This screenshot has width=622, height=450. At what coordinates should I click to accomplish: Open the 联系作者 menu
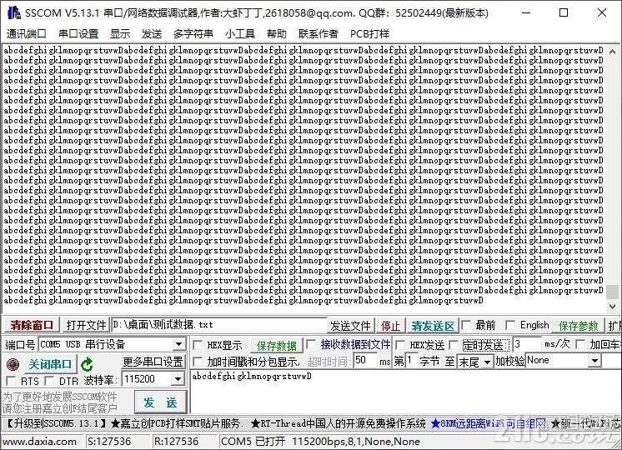pyautogui.click(x=319, y=33)
